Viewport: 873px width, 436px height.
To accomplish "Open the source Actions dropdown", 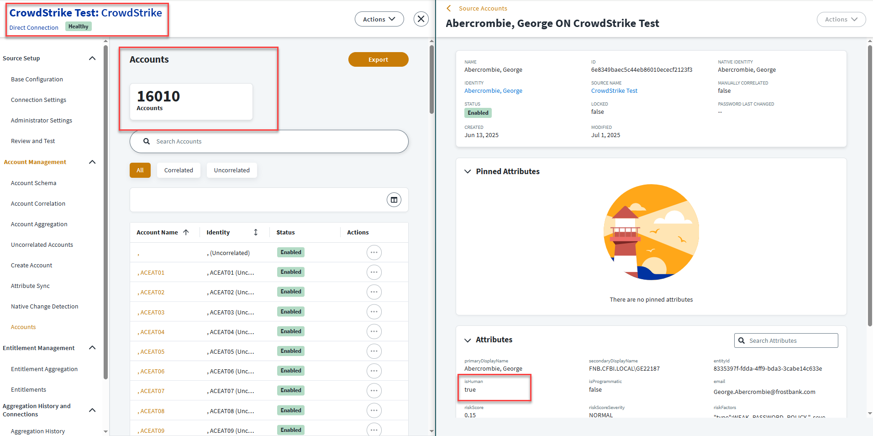I will [x=379, y=19].
